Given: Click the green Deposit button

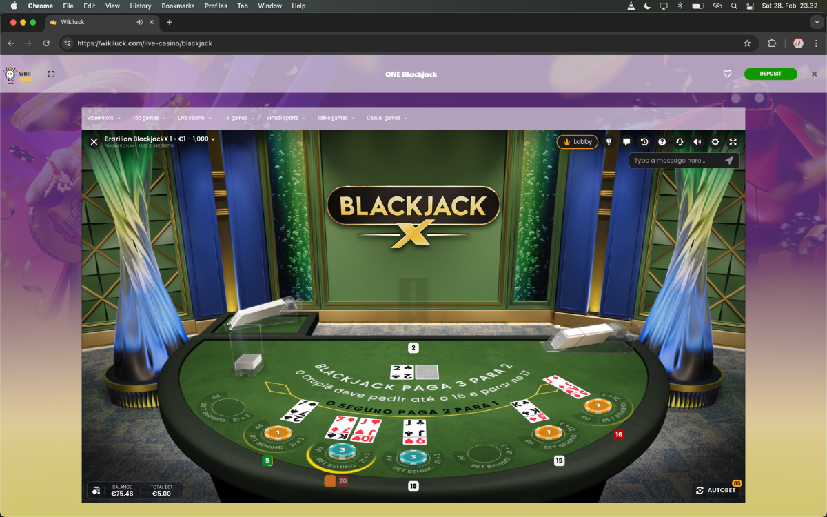Looking at the screenshot, I should click(770, 74).
